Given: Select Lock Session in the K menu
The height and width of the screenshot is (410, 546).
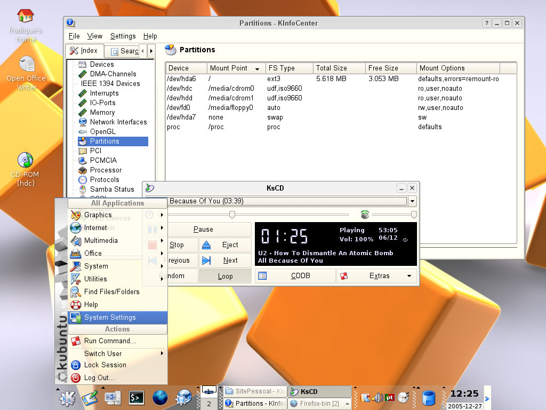Looking at the screenshot, I should (117, 365).
